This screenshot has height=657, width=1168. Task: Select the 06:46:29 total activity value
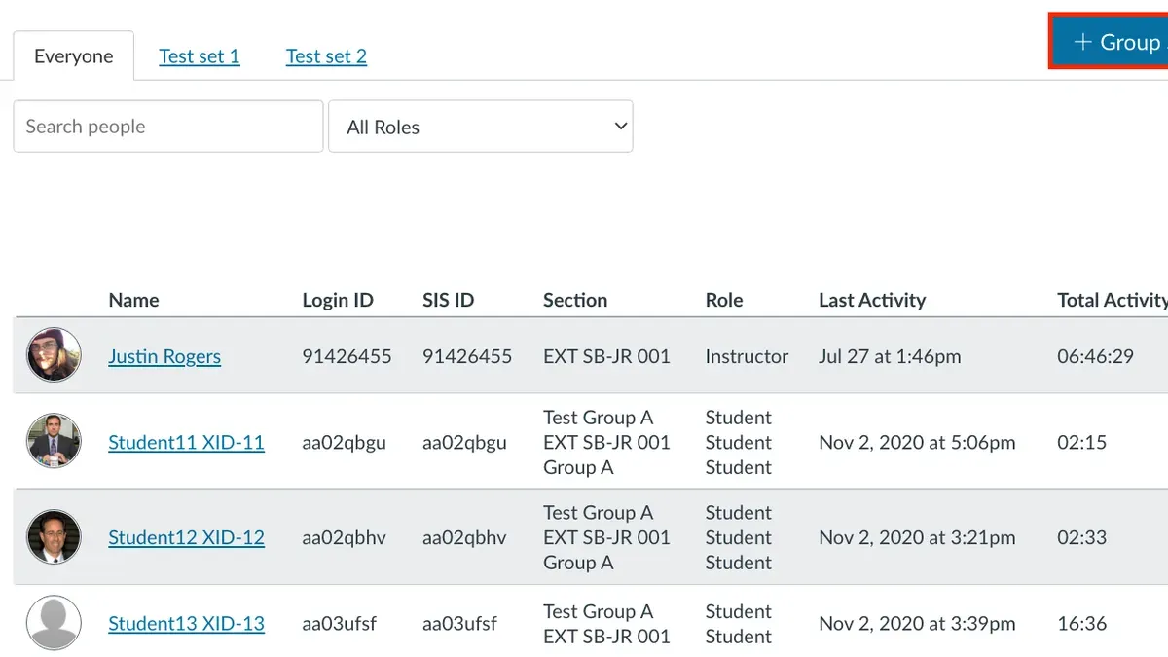1095,356
